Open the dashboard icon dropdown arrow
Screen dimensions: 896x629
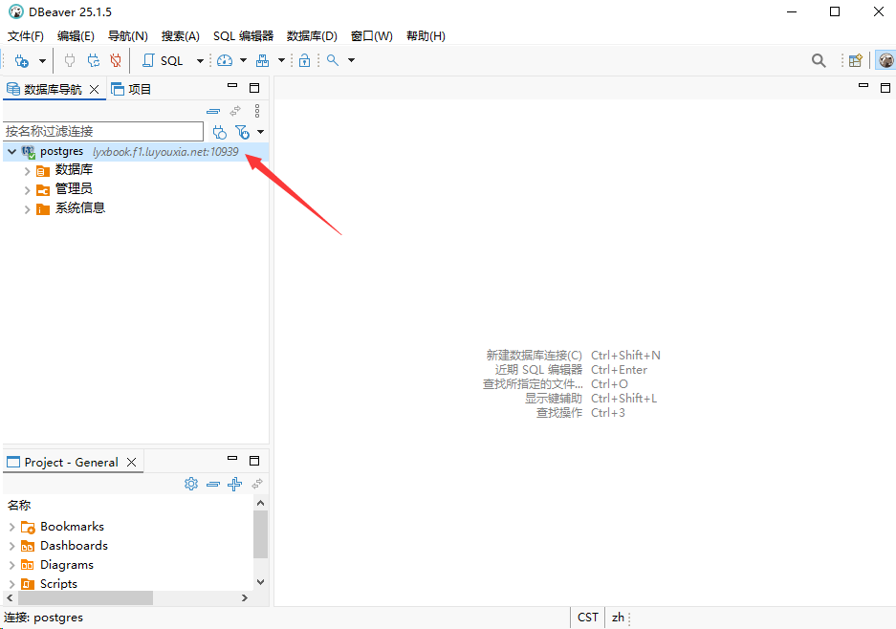(243, 60)
